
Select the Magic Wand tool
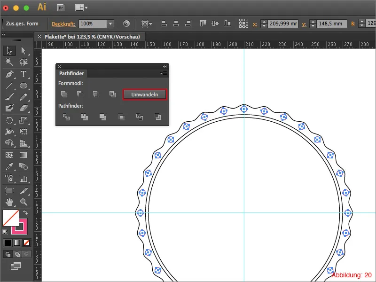(9, 62)
